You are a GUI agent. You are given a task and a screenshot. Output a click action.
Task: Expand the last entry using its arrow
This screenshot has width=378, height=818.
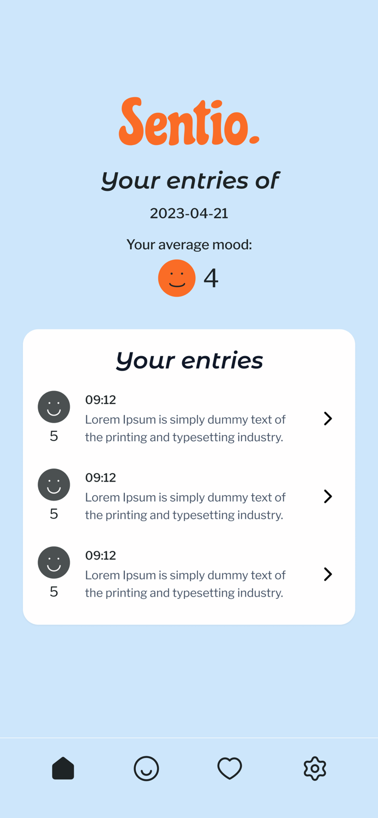(328, 574)
